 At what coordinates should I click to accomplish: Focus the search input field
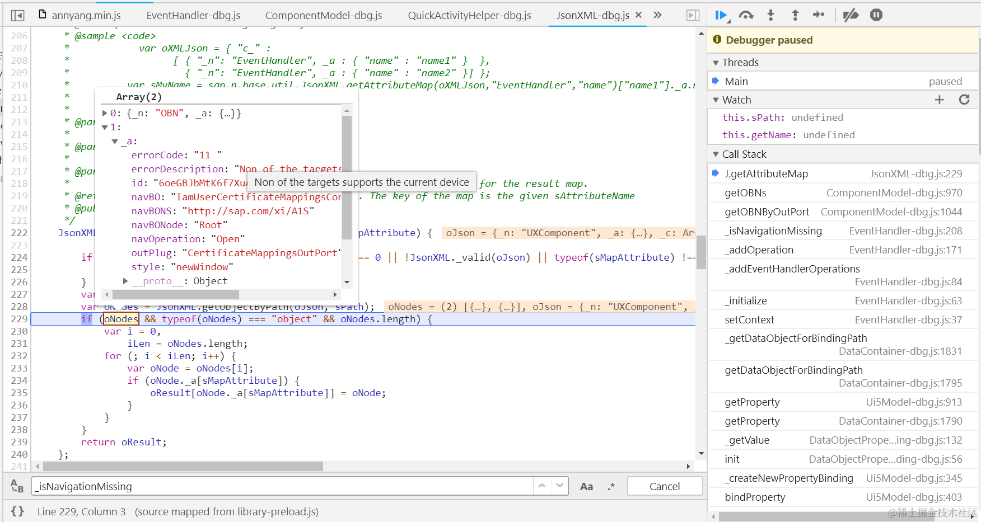[282, 486]
